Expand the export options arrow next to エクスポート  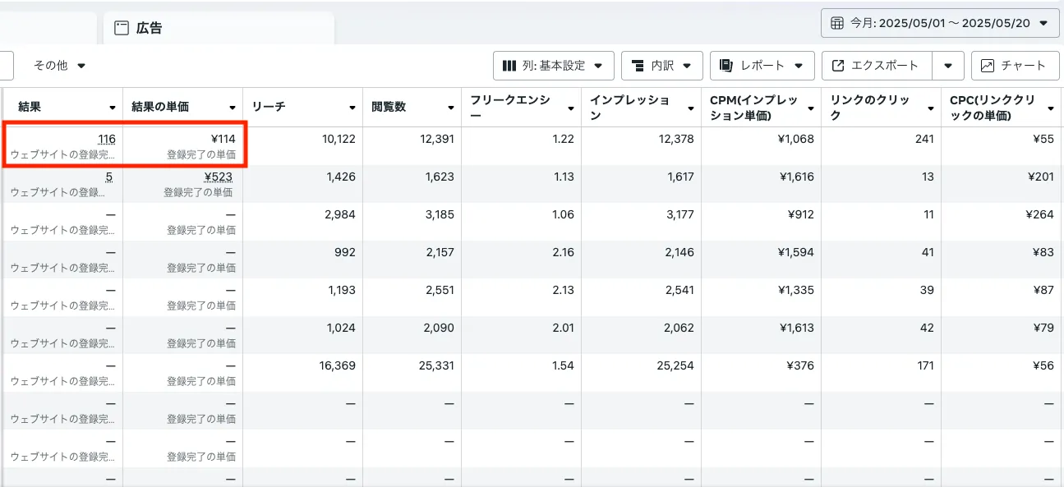coord(948,66)
